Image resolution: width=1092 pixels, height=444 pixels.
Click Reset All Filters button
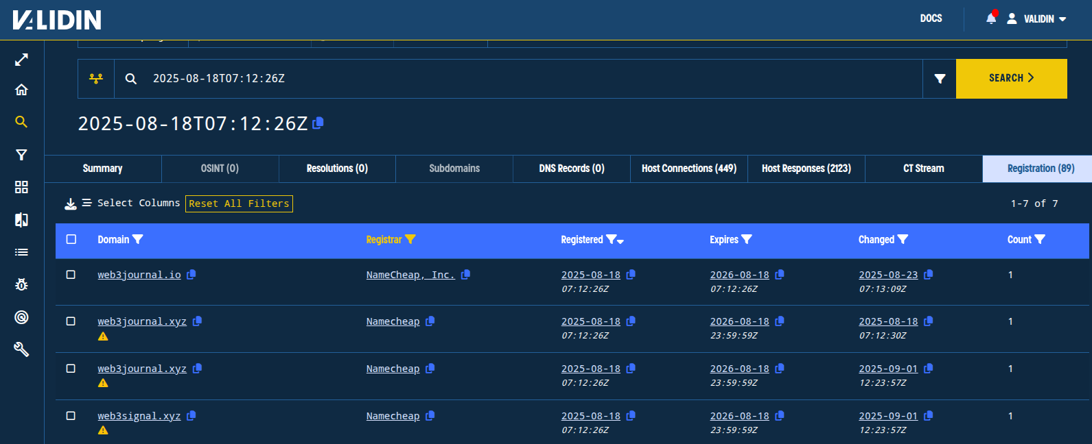click(x=239, y=203)
